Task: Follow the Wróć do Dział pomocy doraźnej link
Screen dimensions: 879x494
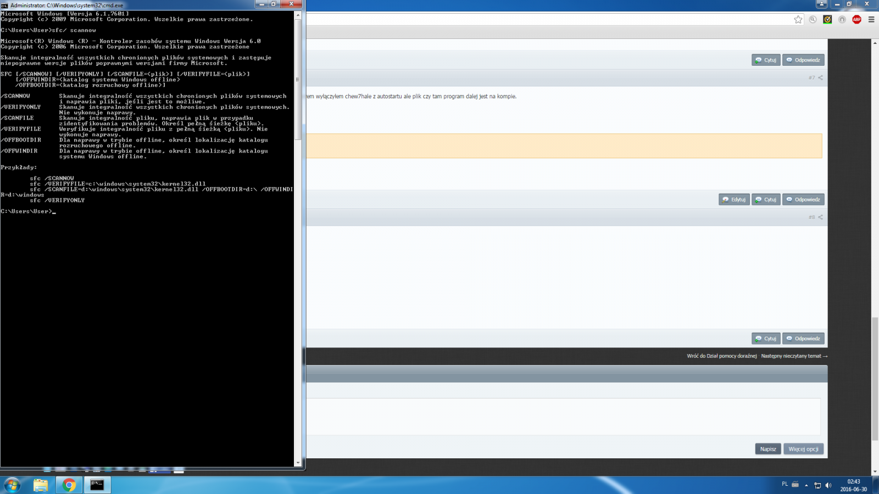Action: click(721, 356)
